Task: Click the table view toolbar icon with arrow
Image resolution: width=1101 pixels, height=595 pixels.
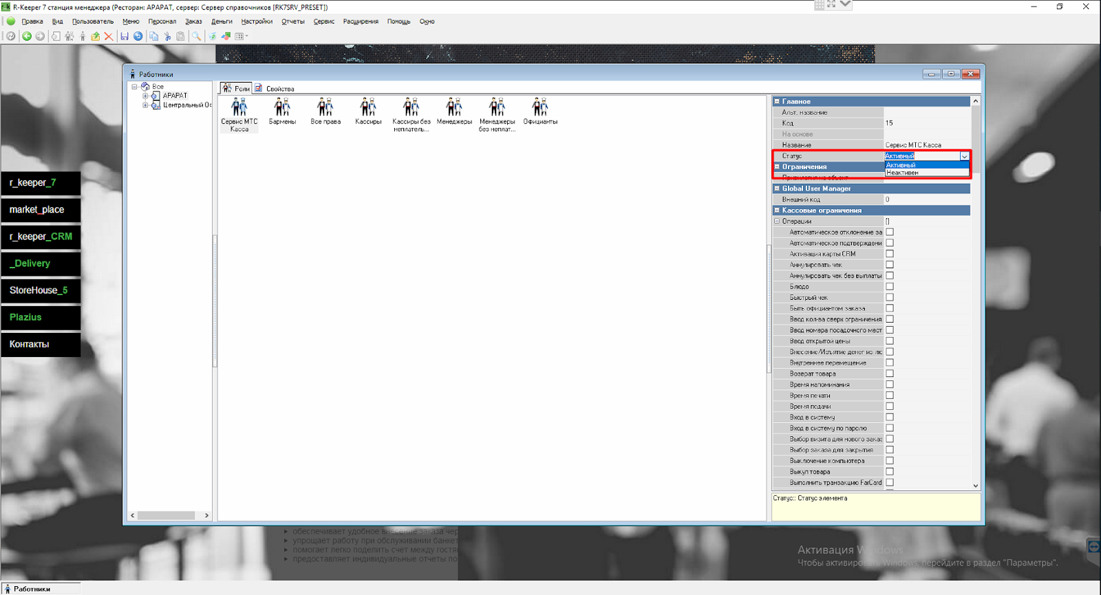Action: [242, 36]
